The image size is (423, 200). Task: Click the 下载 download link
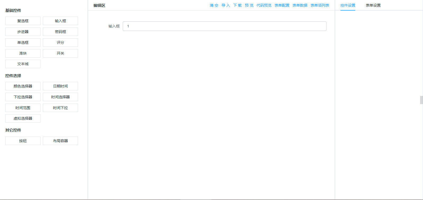[237, 5]
